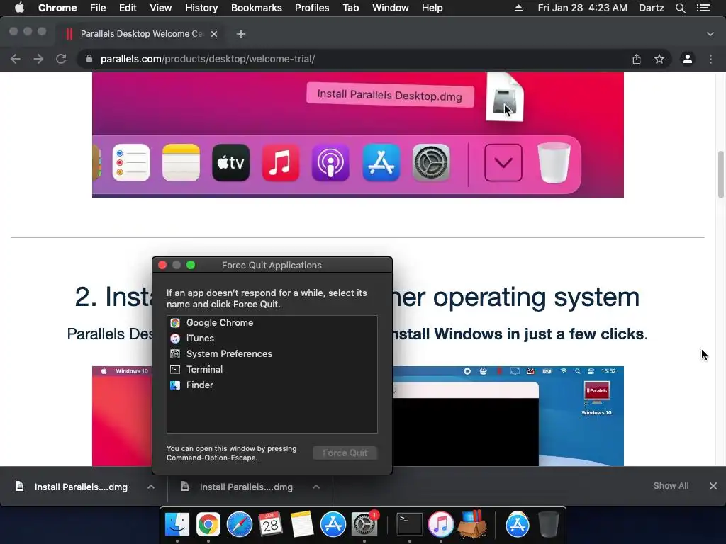
Task: Open Notes app in the Dock
Action: tap(301, 525)
